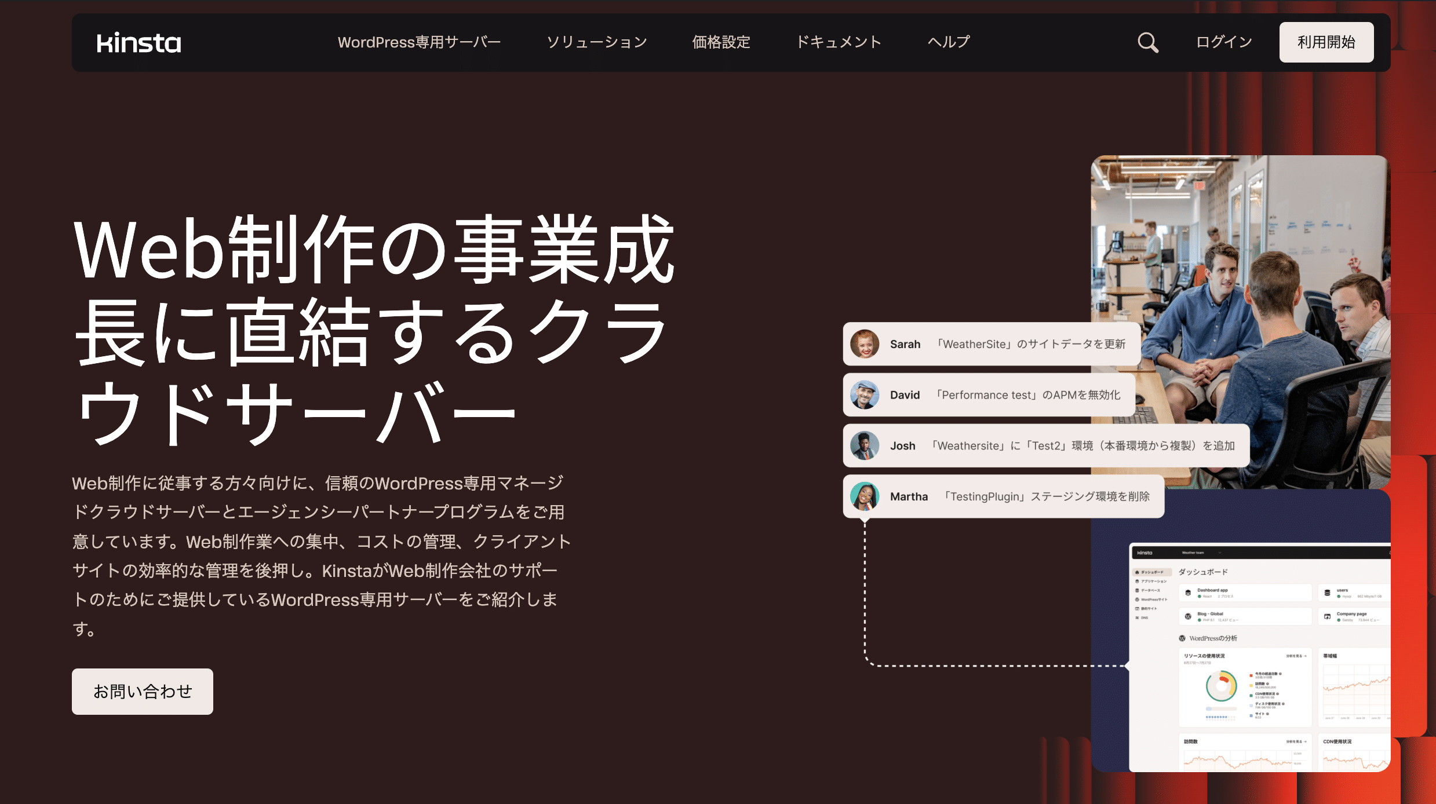Image resolution: width=1436 pixels, height=804 pixels.
Task: Click the 帯域幅 chart title
Action: 1330,656
